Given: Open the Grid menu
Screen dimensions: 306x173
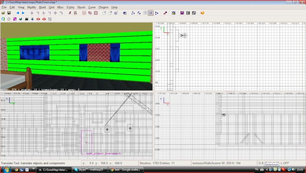Looking at the screenshot, I should click(52, 7).
